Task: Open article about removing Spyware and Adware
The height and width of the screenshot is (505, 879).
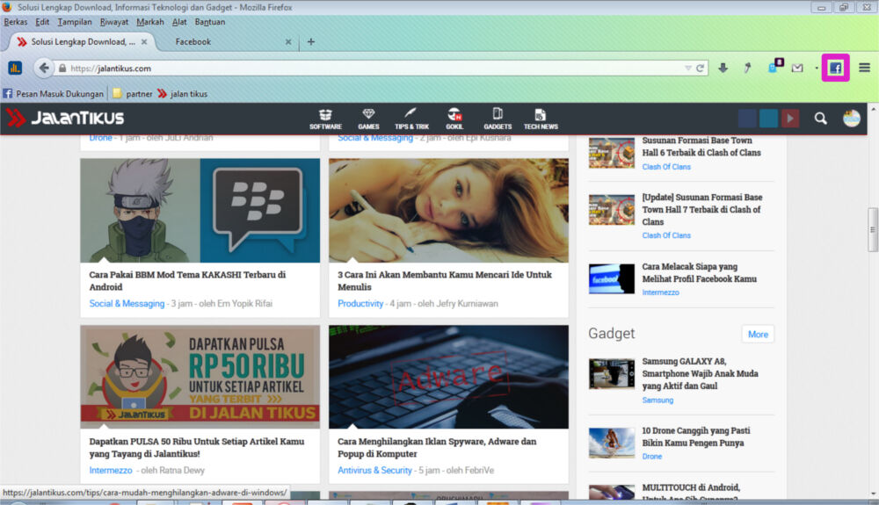Action: coord(436,448)
